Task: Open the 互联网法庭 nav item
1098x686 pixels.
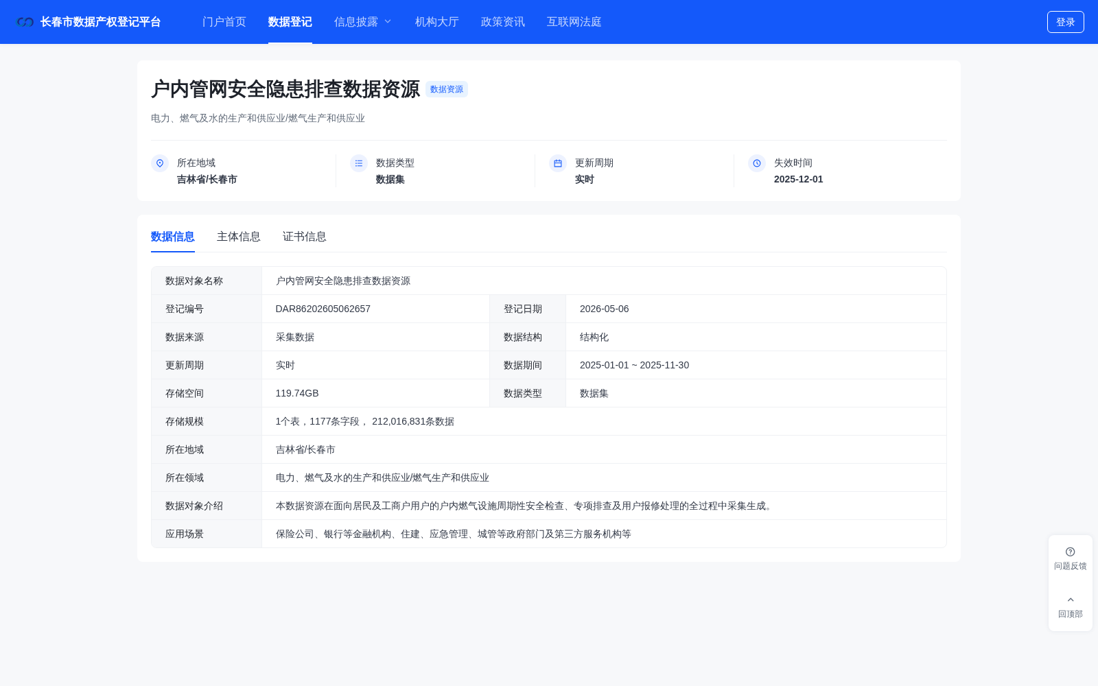Action: 574,22
